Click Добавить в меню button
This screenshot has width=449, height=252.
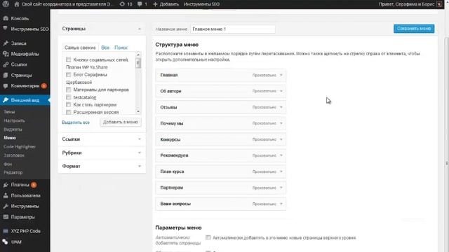121,122
